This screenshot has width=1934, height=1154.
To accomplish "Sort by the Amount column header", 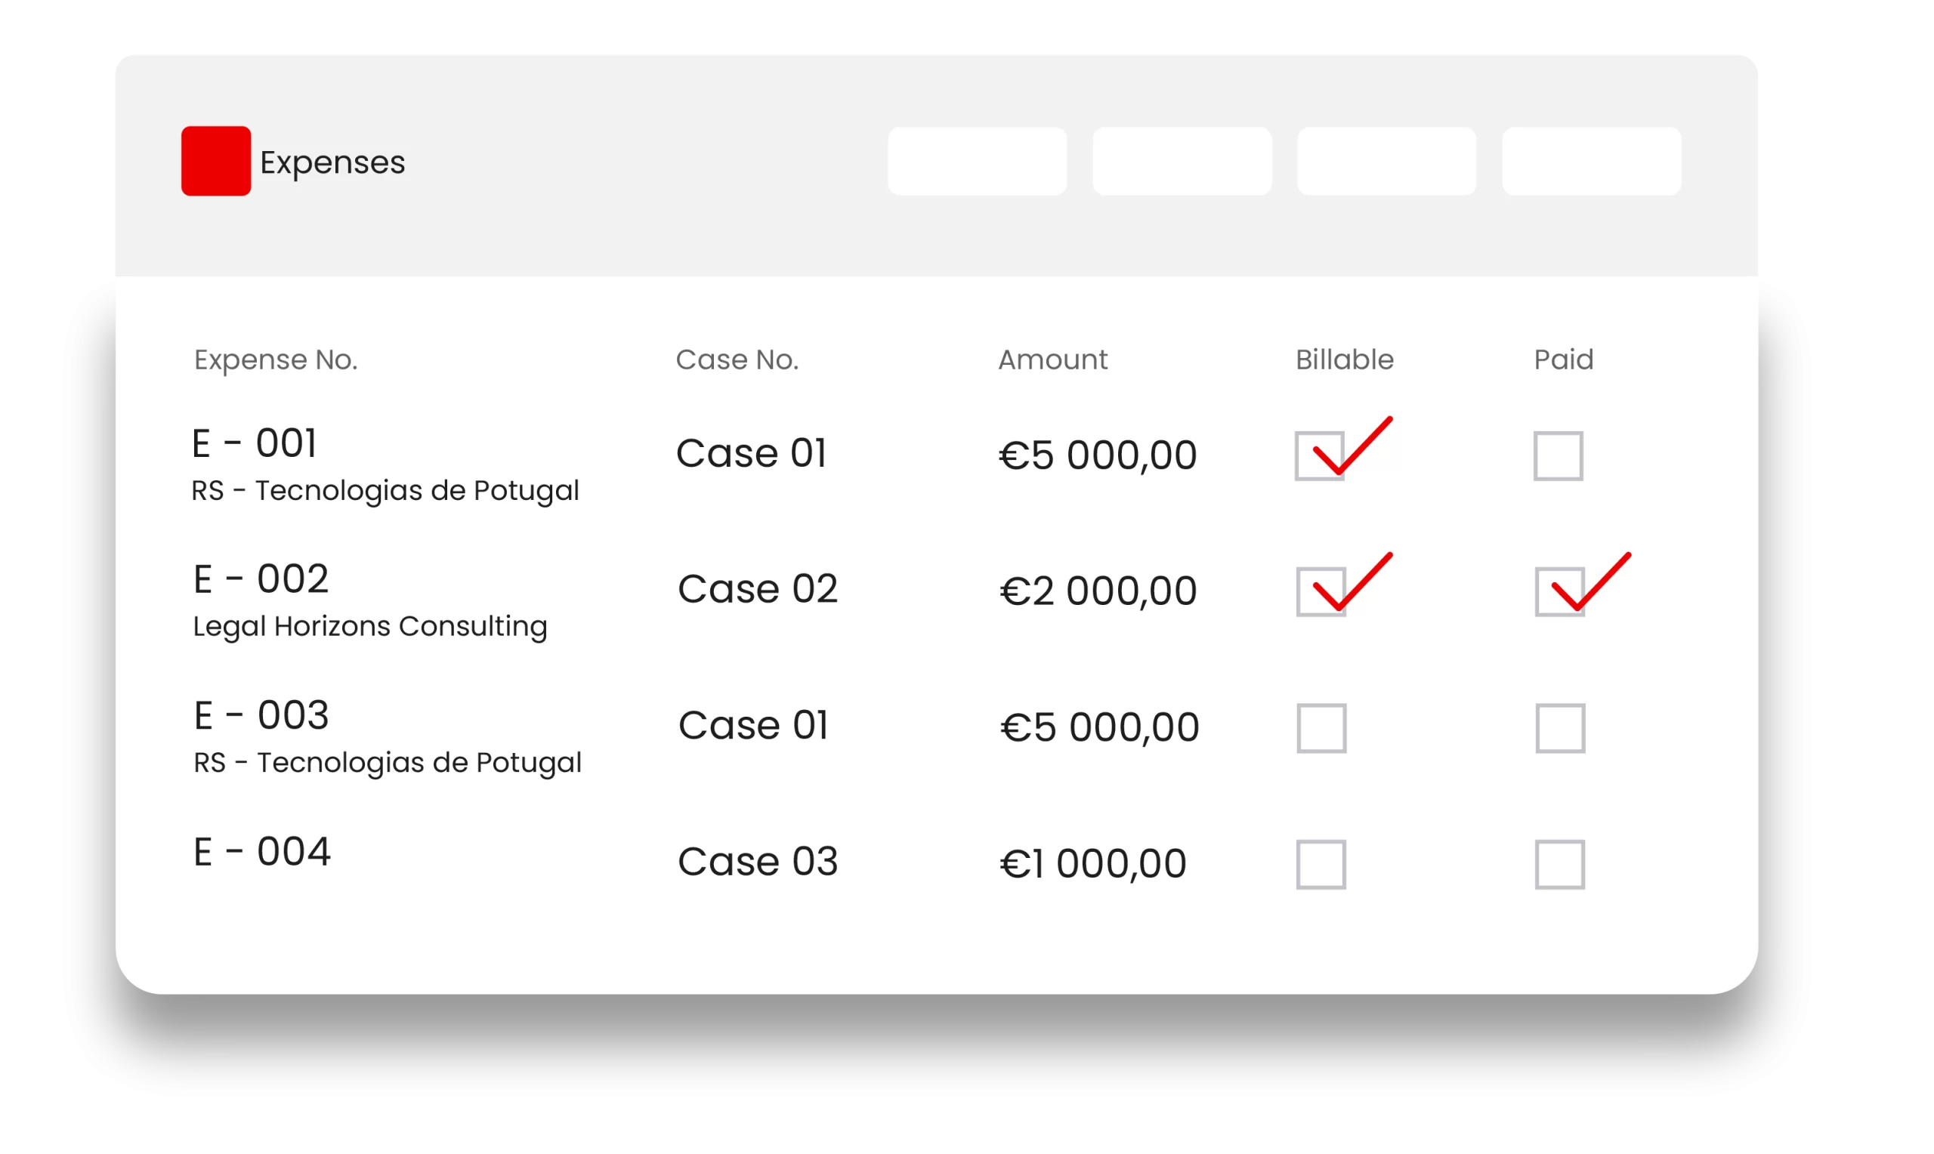I will [1052, 359].
